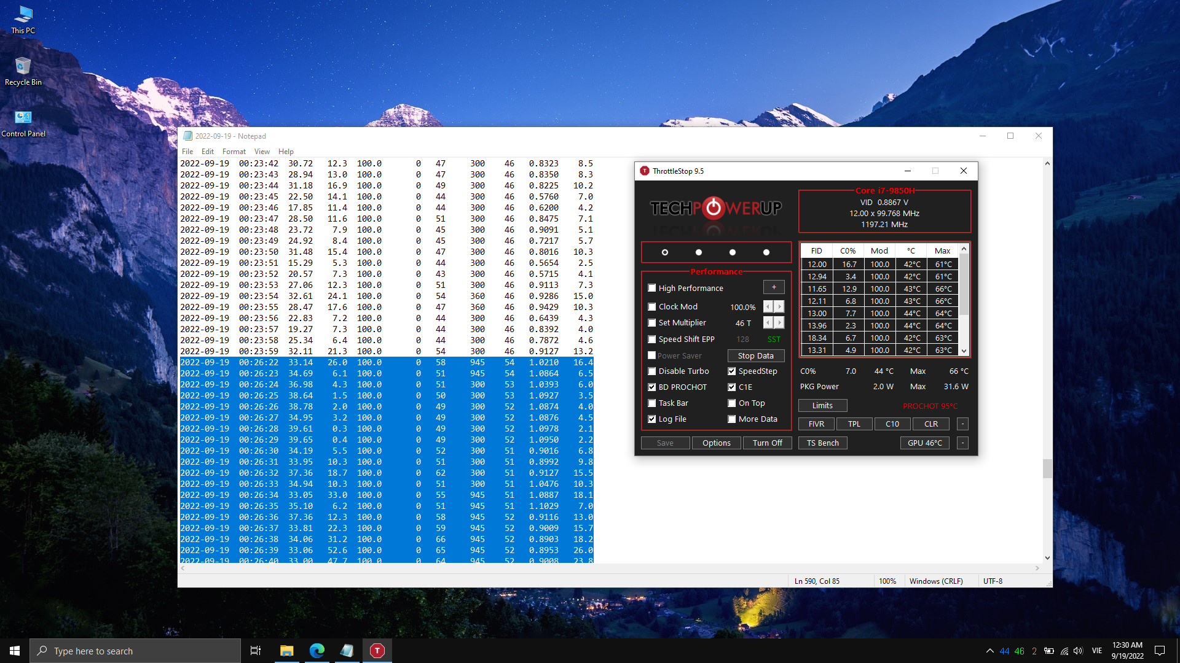Click the minus button next to CLR
This screenshot has width=1180, height=663.
pyautogui.click(x=963, y=424)
